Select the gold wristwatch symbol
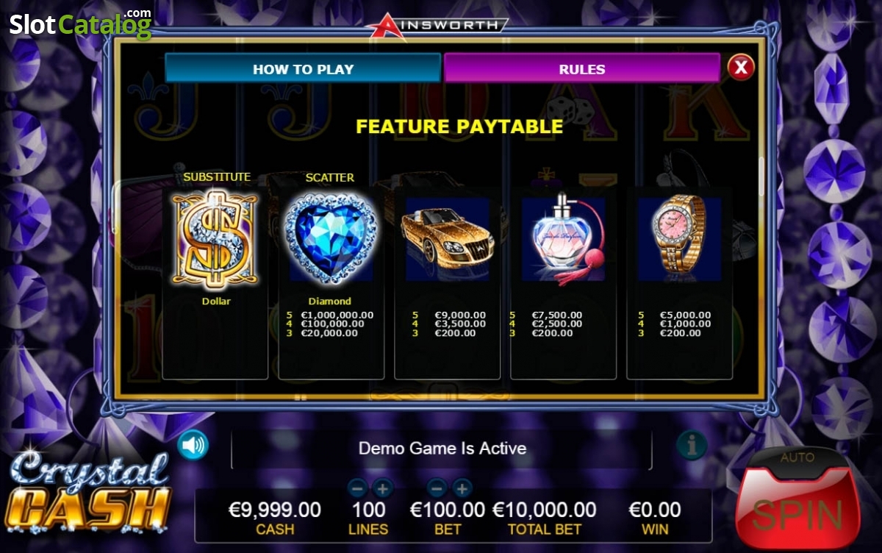The width and height of the screenshot is (882, 553). pos(679,238)
